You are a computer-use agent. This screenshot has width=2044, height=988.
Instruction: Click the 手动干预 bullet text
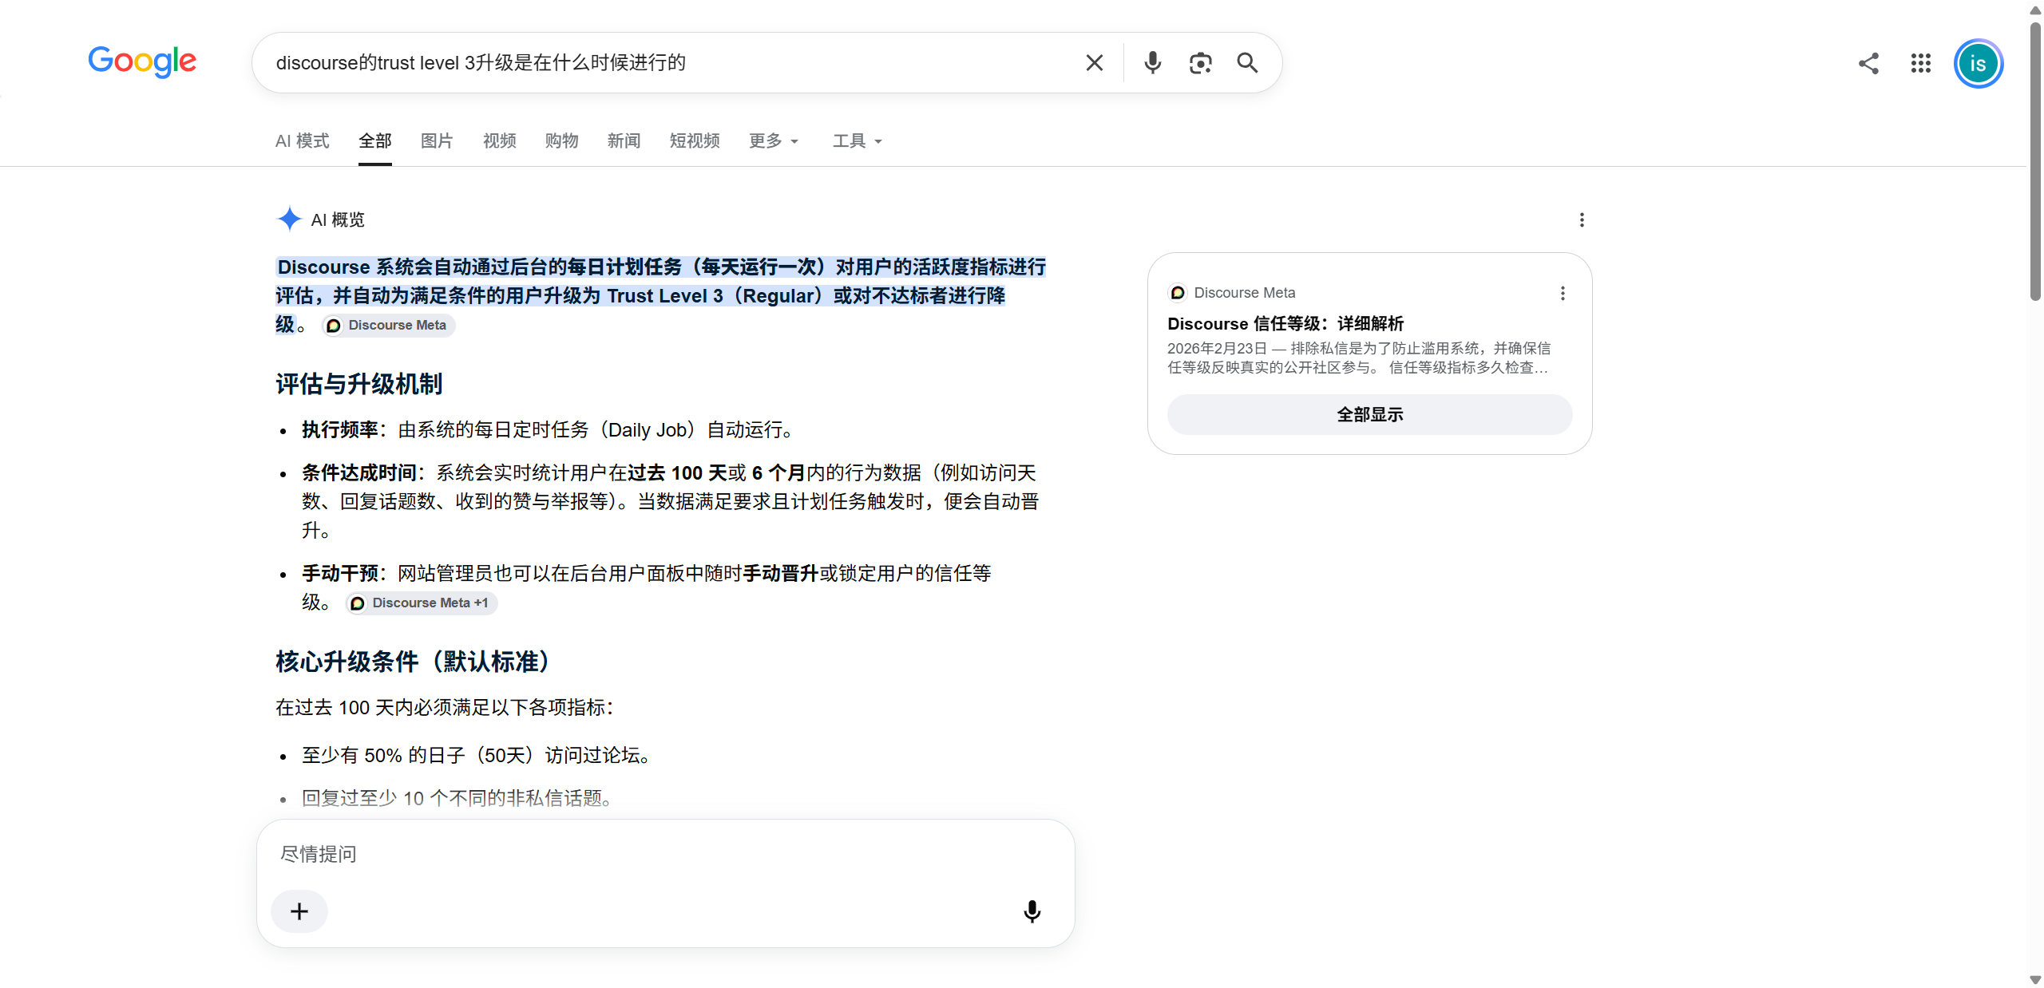[647, 588]
